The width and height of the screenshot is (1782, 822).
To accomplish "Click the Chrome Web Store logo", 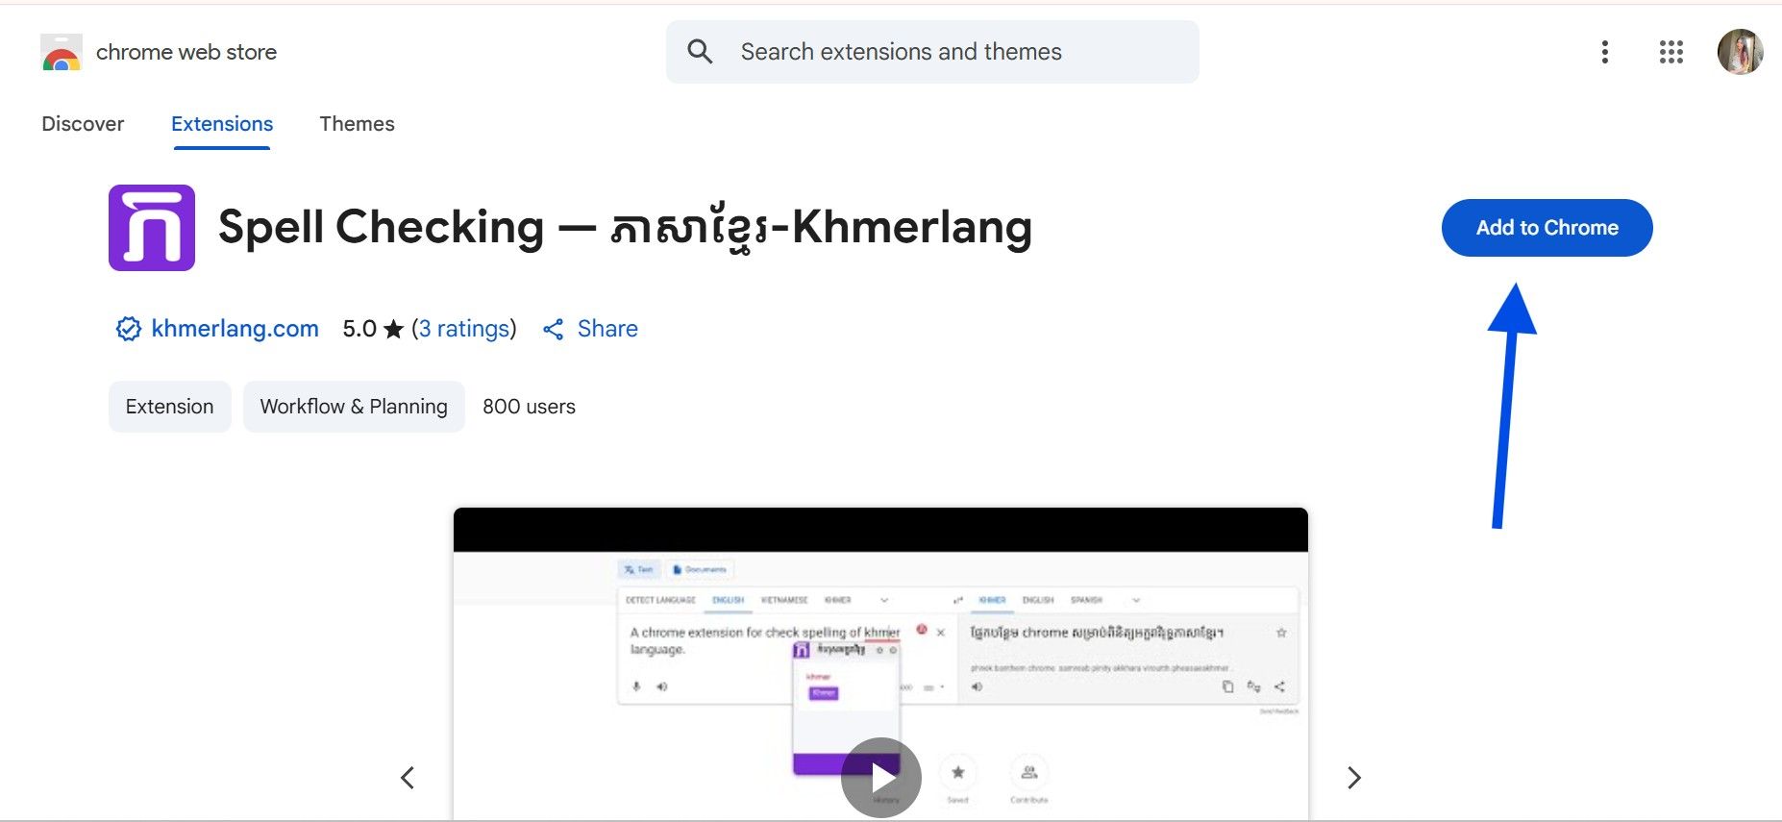I will pyautogui.click(x=62, y=52).
